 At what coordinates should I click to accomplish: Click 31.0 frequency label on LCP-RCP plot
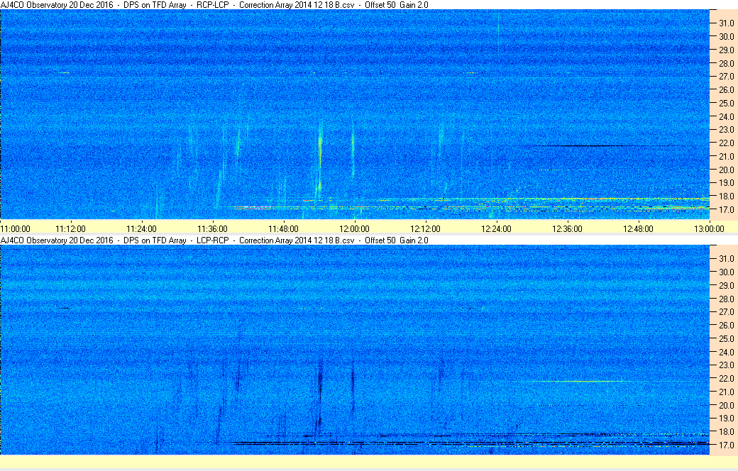tap(726, 258)
